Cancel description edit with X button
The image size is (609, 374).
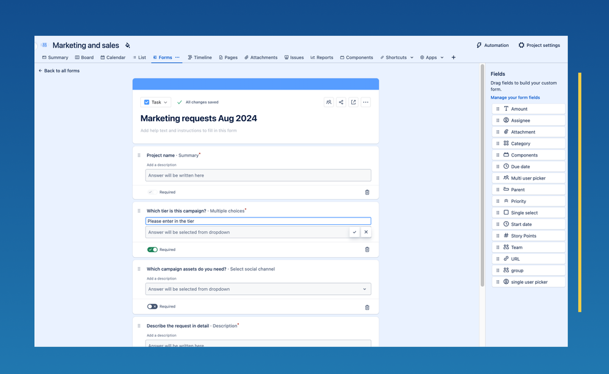coord(366,232)
